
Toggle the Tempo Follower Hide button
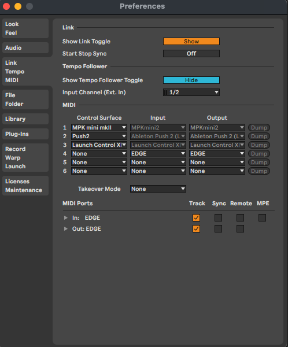pos(191,80)
